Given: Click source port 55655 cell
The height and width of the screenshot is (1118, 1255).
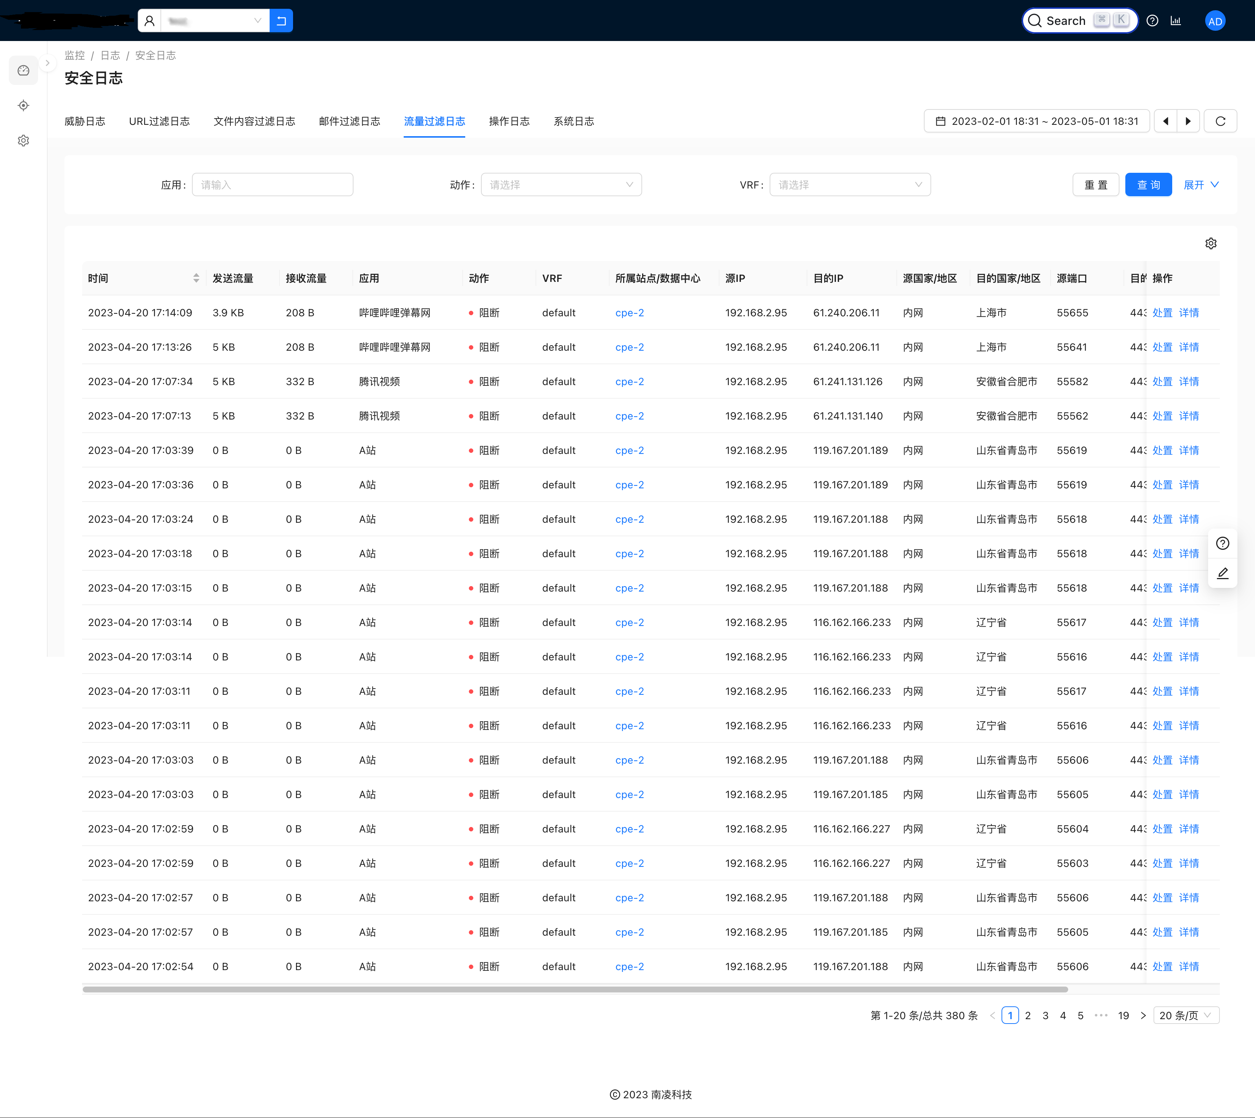Looking at the screenshot, I should (1073, 313).
